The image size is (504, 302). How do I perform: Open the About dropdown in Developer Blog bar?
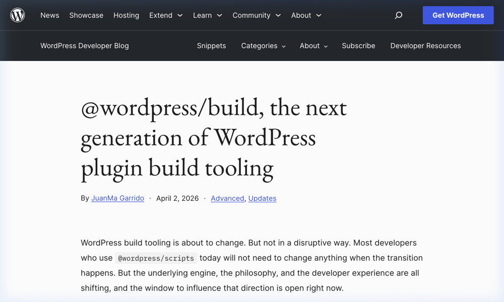click(313, 46)
